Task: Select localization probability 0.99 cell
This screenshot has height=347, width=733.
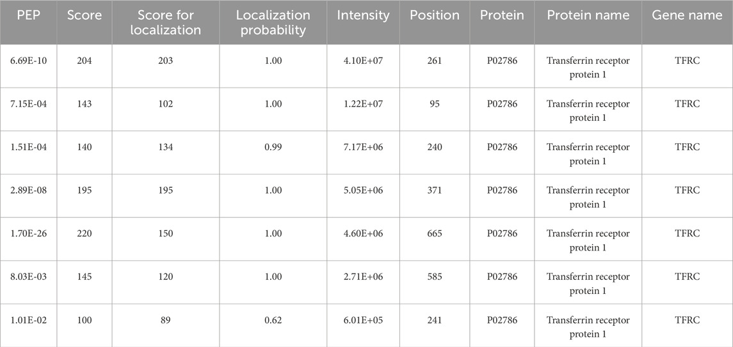Action: (x=273, y=147)
